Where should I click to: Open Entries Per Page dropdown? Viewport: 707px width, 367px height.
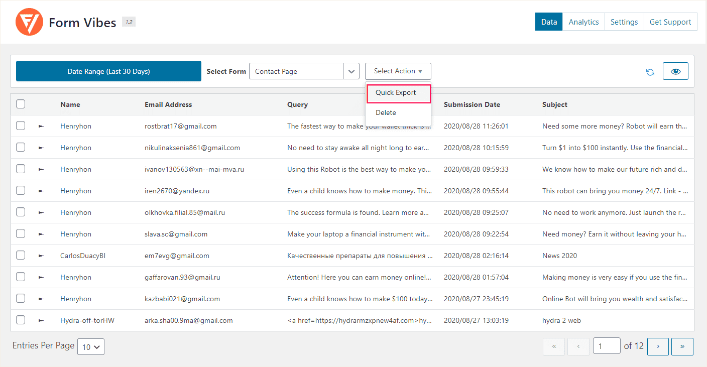(91, 347)
